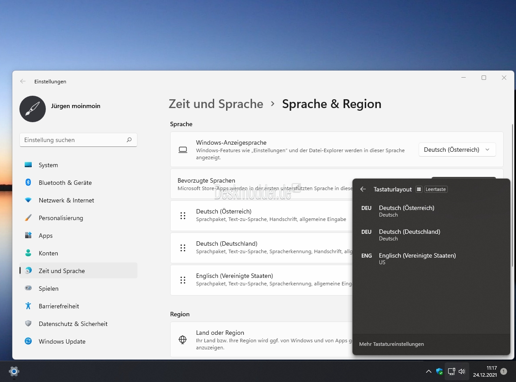The height and width of the screenshot is (382, 516).
Task: Click drag handle of Deutsch (Deutschland) language
Action: (183, 247)
